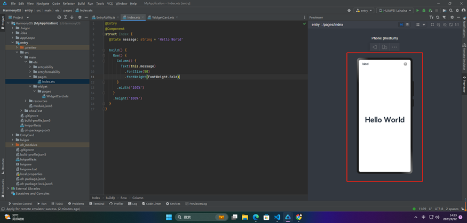Open the Structure side tab
This screenshot has width=467, height=223.
coord(3,166)
